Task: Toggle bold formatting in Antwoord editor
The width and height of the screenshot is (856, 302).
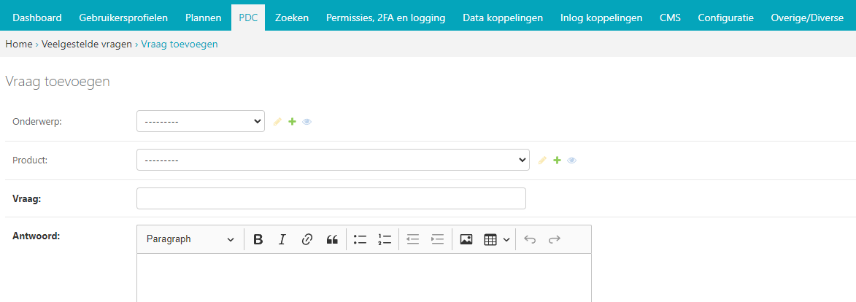Action: pyautogui.click(x=258, y=239)
